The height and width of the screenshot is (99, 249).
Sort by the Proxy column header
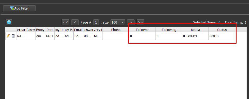pyautogui.click(x=40, y=30)
